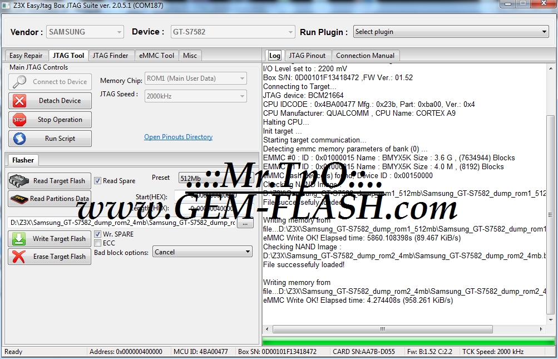Open the Connection Manual tab
The image size is (558, 359).
click(365, 56)
